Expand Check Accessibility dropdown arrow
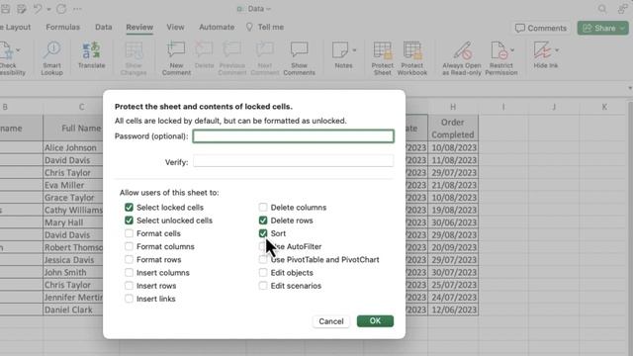 [18, 50]
